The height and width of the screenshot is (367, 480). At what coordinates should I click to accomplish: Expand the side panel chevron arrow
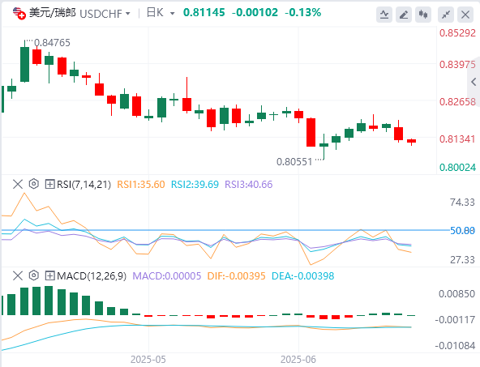474,82
